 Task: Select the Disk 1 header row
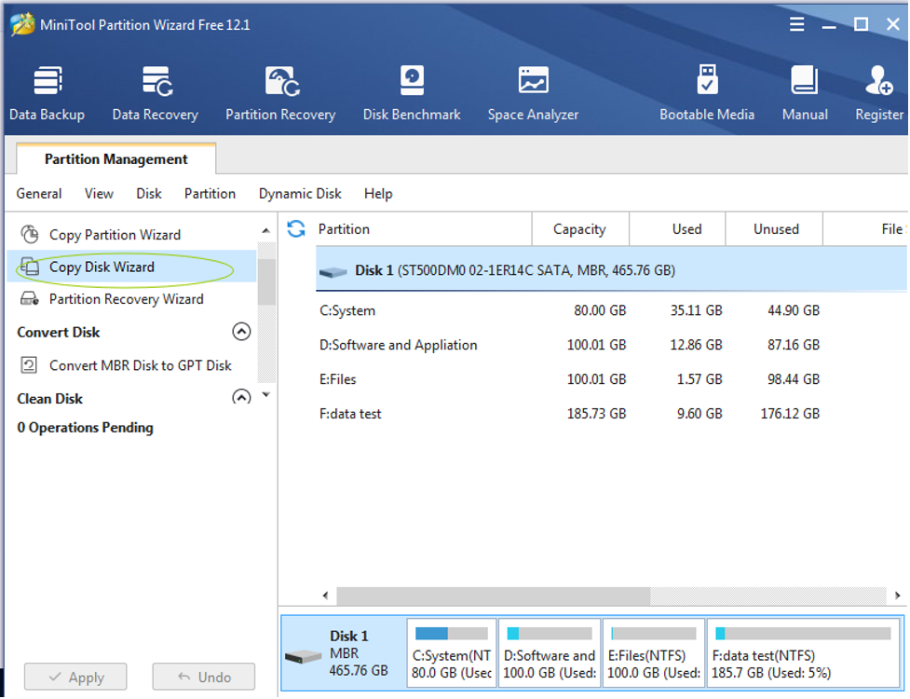tap(611, 270)
